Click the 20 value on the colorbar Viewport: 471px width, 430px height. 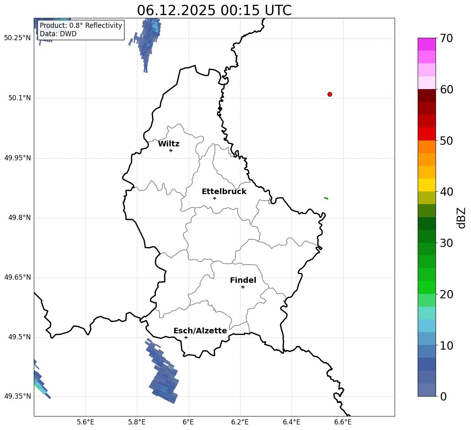(446, 294)
